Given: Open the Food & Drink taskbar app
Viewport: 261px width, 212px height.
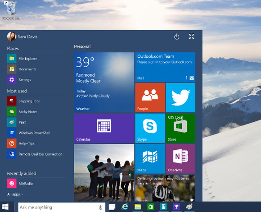Looking at the screenshot, I should click(163, 207).
